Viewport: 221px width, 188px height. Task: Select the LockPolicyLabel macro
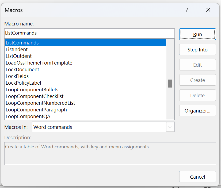pyautogui.click(x=85, y=83)
